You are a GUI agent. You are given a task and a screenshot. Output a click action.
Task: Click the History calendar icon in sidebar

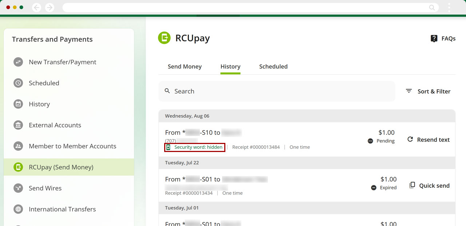[18, 104]
